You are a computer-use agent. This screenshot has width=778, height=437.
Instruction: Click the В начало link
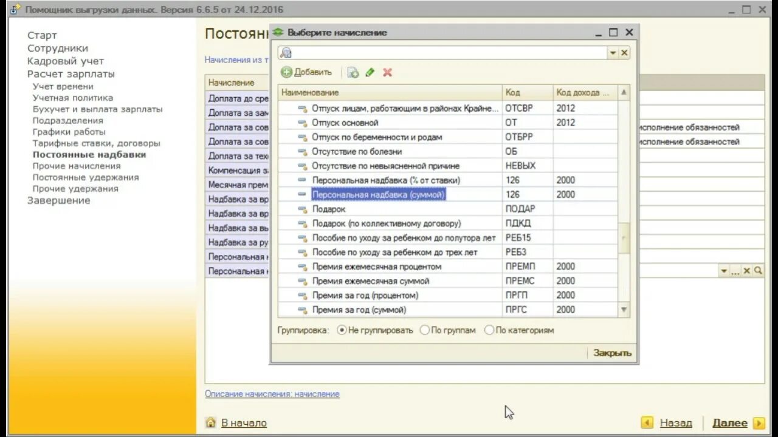click(244, 422)
